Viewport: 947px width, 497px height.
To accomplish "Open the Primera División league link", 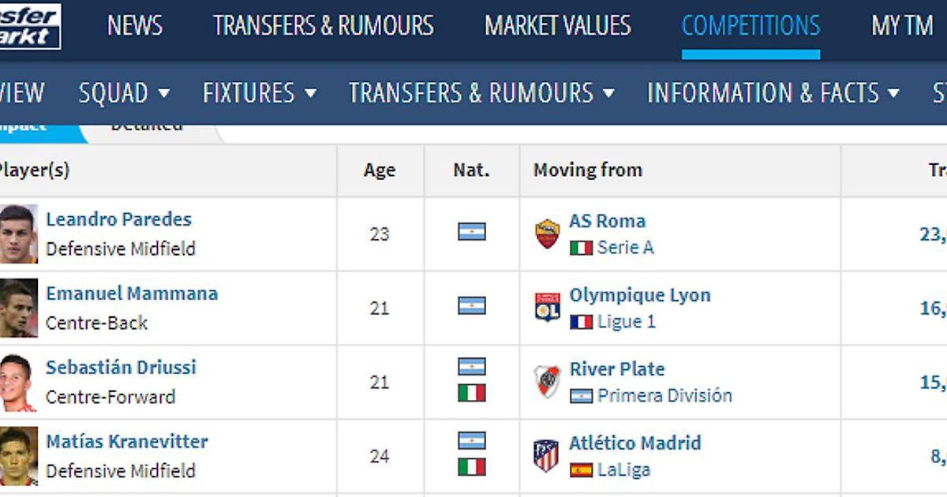I will point(664,395).
